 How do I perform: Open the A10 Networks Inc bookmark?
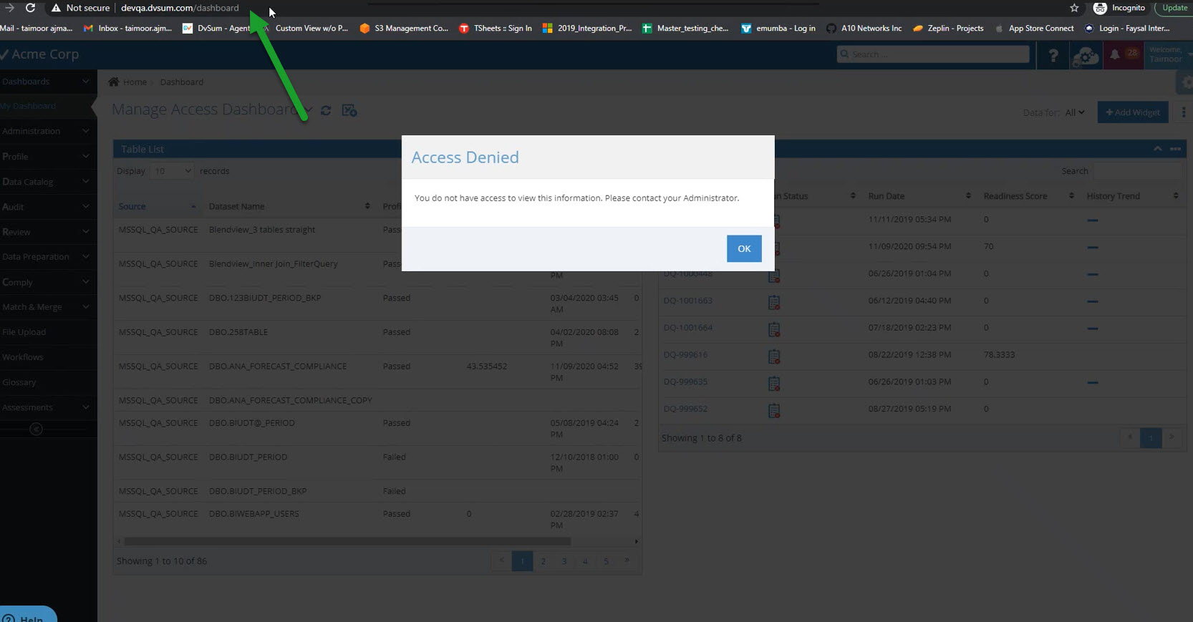click(x=864, y=28)
